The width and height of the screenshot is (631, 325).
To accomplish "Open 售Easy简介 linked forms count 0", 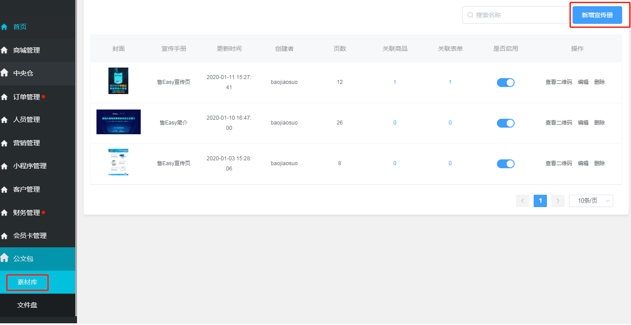I will [450, 123].
